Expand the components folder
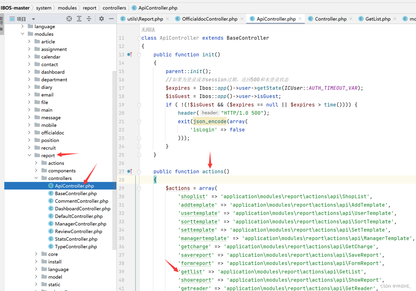The height and width of the screenshot is (291, 416). [x=36, y=171]
